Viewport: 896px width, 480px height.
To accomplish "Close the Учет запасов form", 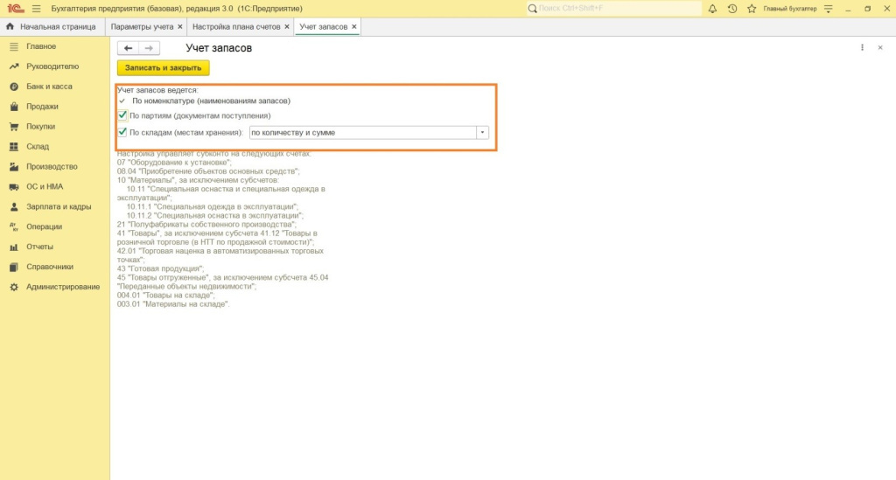I will point(880,48).
